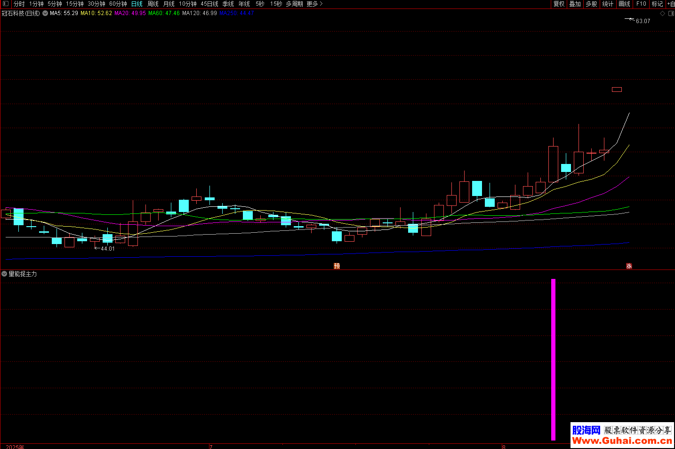Switch to the 周线 weekly tab
This screenshot has height=449, width=675.
click(153, 4)
